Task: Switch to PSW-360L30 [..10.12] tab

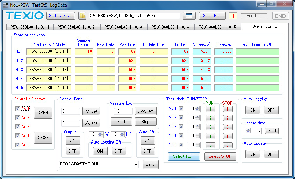Action: (77, 27)
